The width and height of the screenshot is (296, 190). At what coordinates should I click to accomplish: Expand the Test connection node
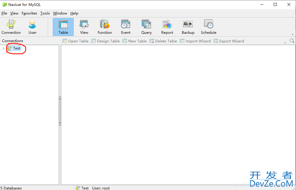(x=3, y=48)
